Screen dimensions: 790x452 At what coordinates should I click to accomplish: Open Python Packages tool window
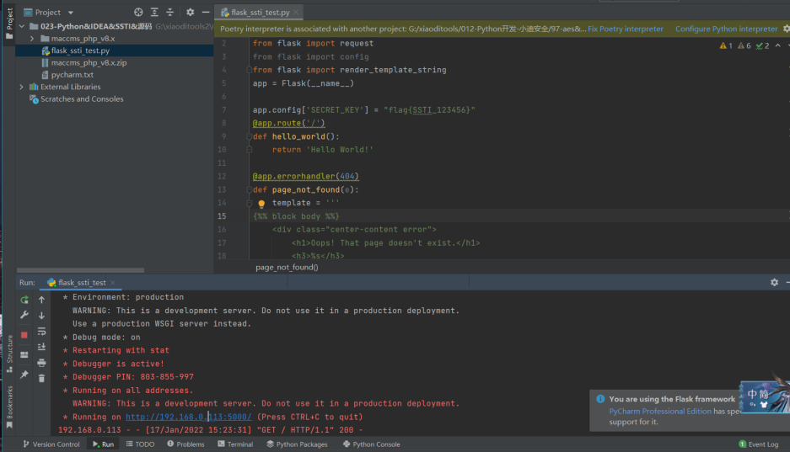pyautogui.click(x=297, y=444)
